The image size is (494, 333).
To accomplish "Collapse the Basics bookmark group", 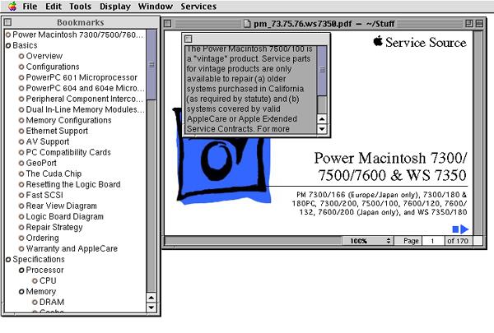I will (8, 46).
